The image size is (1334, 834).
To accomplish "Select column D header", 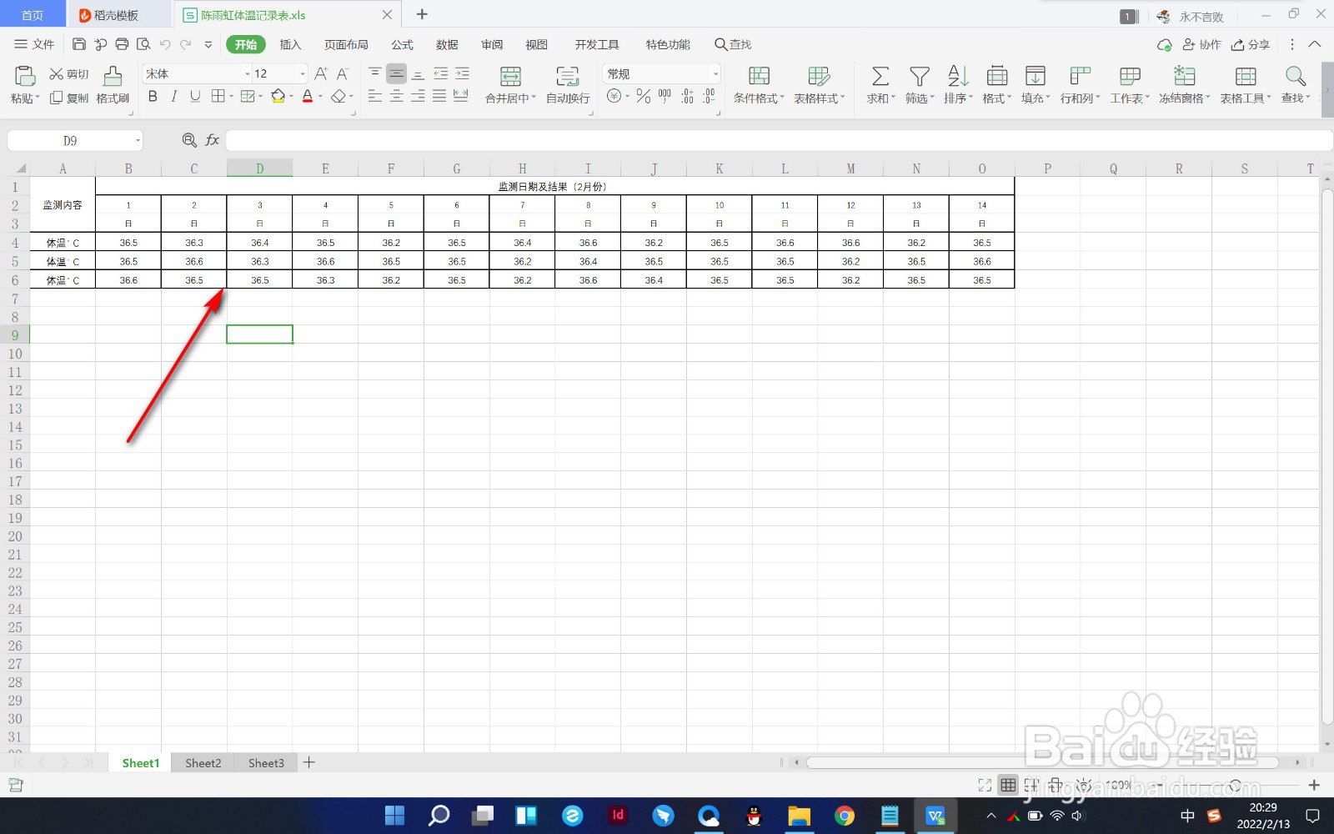I will tap(259, 168).
